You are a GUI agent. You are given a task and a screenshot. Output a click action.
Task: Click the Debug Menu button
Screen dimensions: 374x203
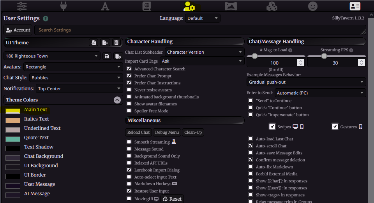coord(167,132)
